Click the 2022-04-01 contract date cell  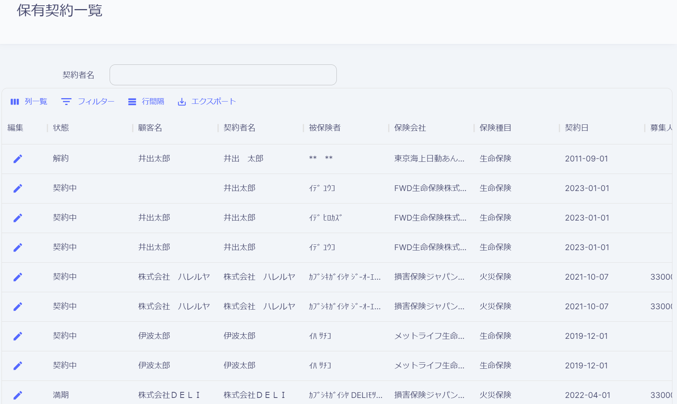(587, 395)
